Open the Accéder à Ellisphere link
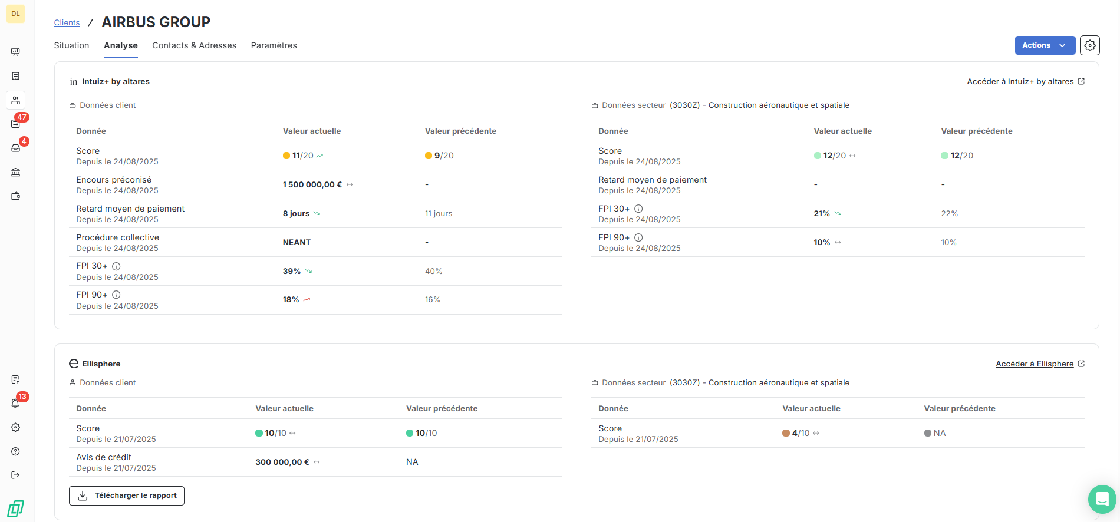Image resolution: width=1120 pixels, height=522 pixels. (x=1040, y=364)
